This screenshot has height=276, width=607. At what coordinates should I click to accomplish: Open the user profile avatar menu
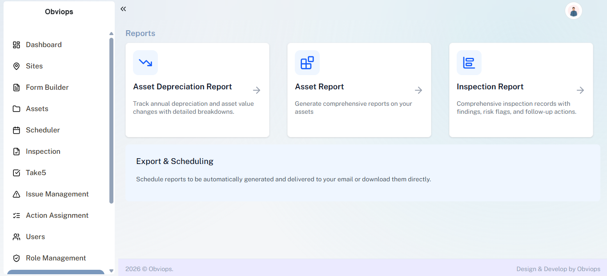coord(573,11)
